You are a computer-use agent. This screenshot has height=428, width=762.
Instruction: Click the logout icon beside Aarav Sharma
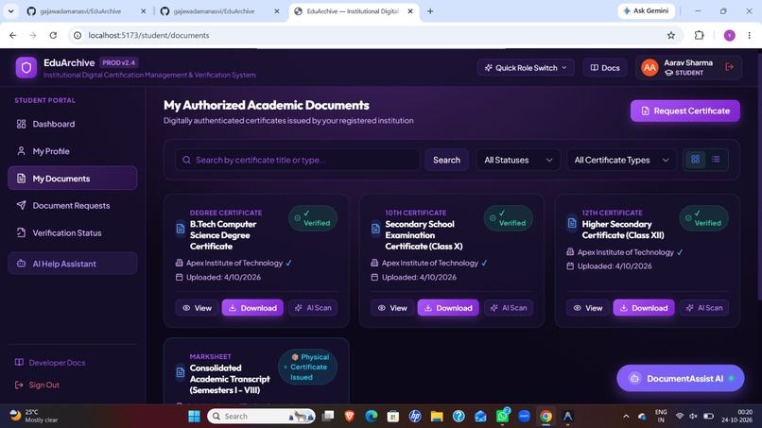click(x=729, y=67)
